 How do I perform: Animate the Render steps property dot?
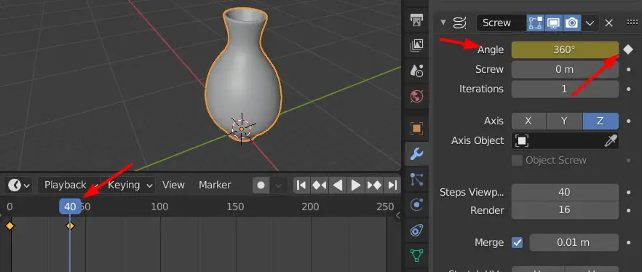coord(628,210)
